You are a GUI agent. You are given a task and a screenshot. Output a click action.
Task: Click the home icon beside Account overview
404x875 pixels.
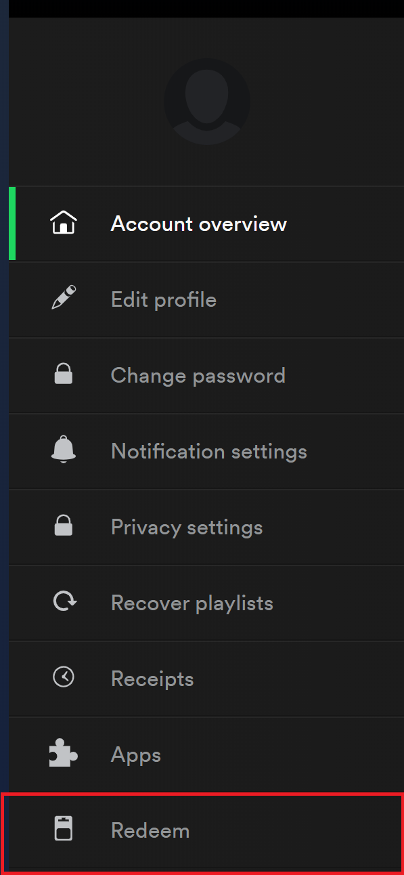(x=64, y=223)
